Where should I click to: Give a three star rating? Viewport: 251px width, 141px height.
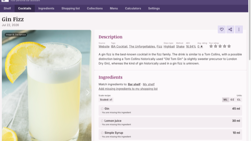coord(220,46)
